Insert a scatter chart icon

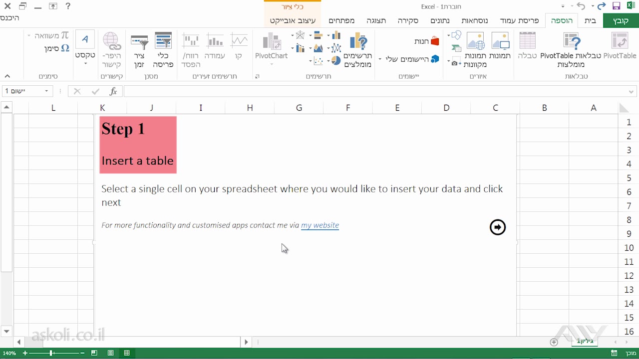coord(318,61)
